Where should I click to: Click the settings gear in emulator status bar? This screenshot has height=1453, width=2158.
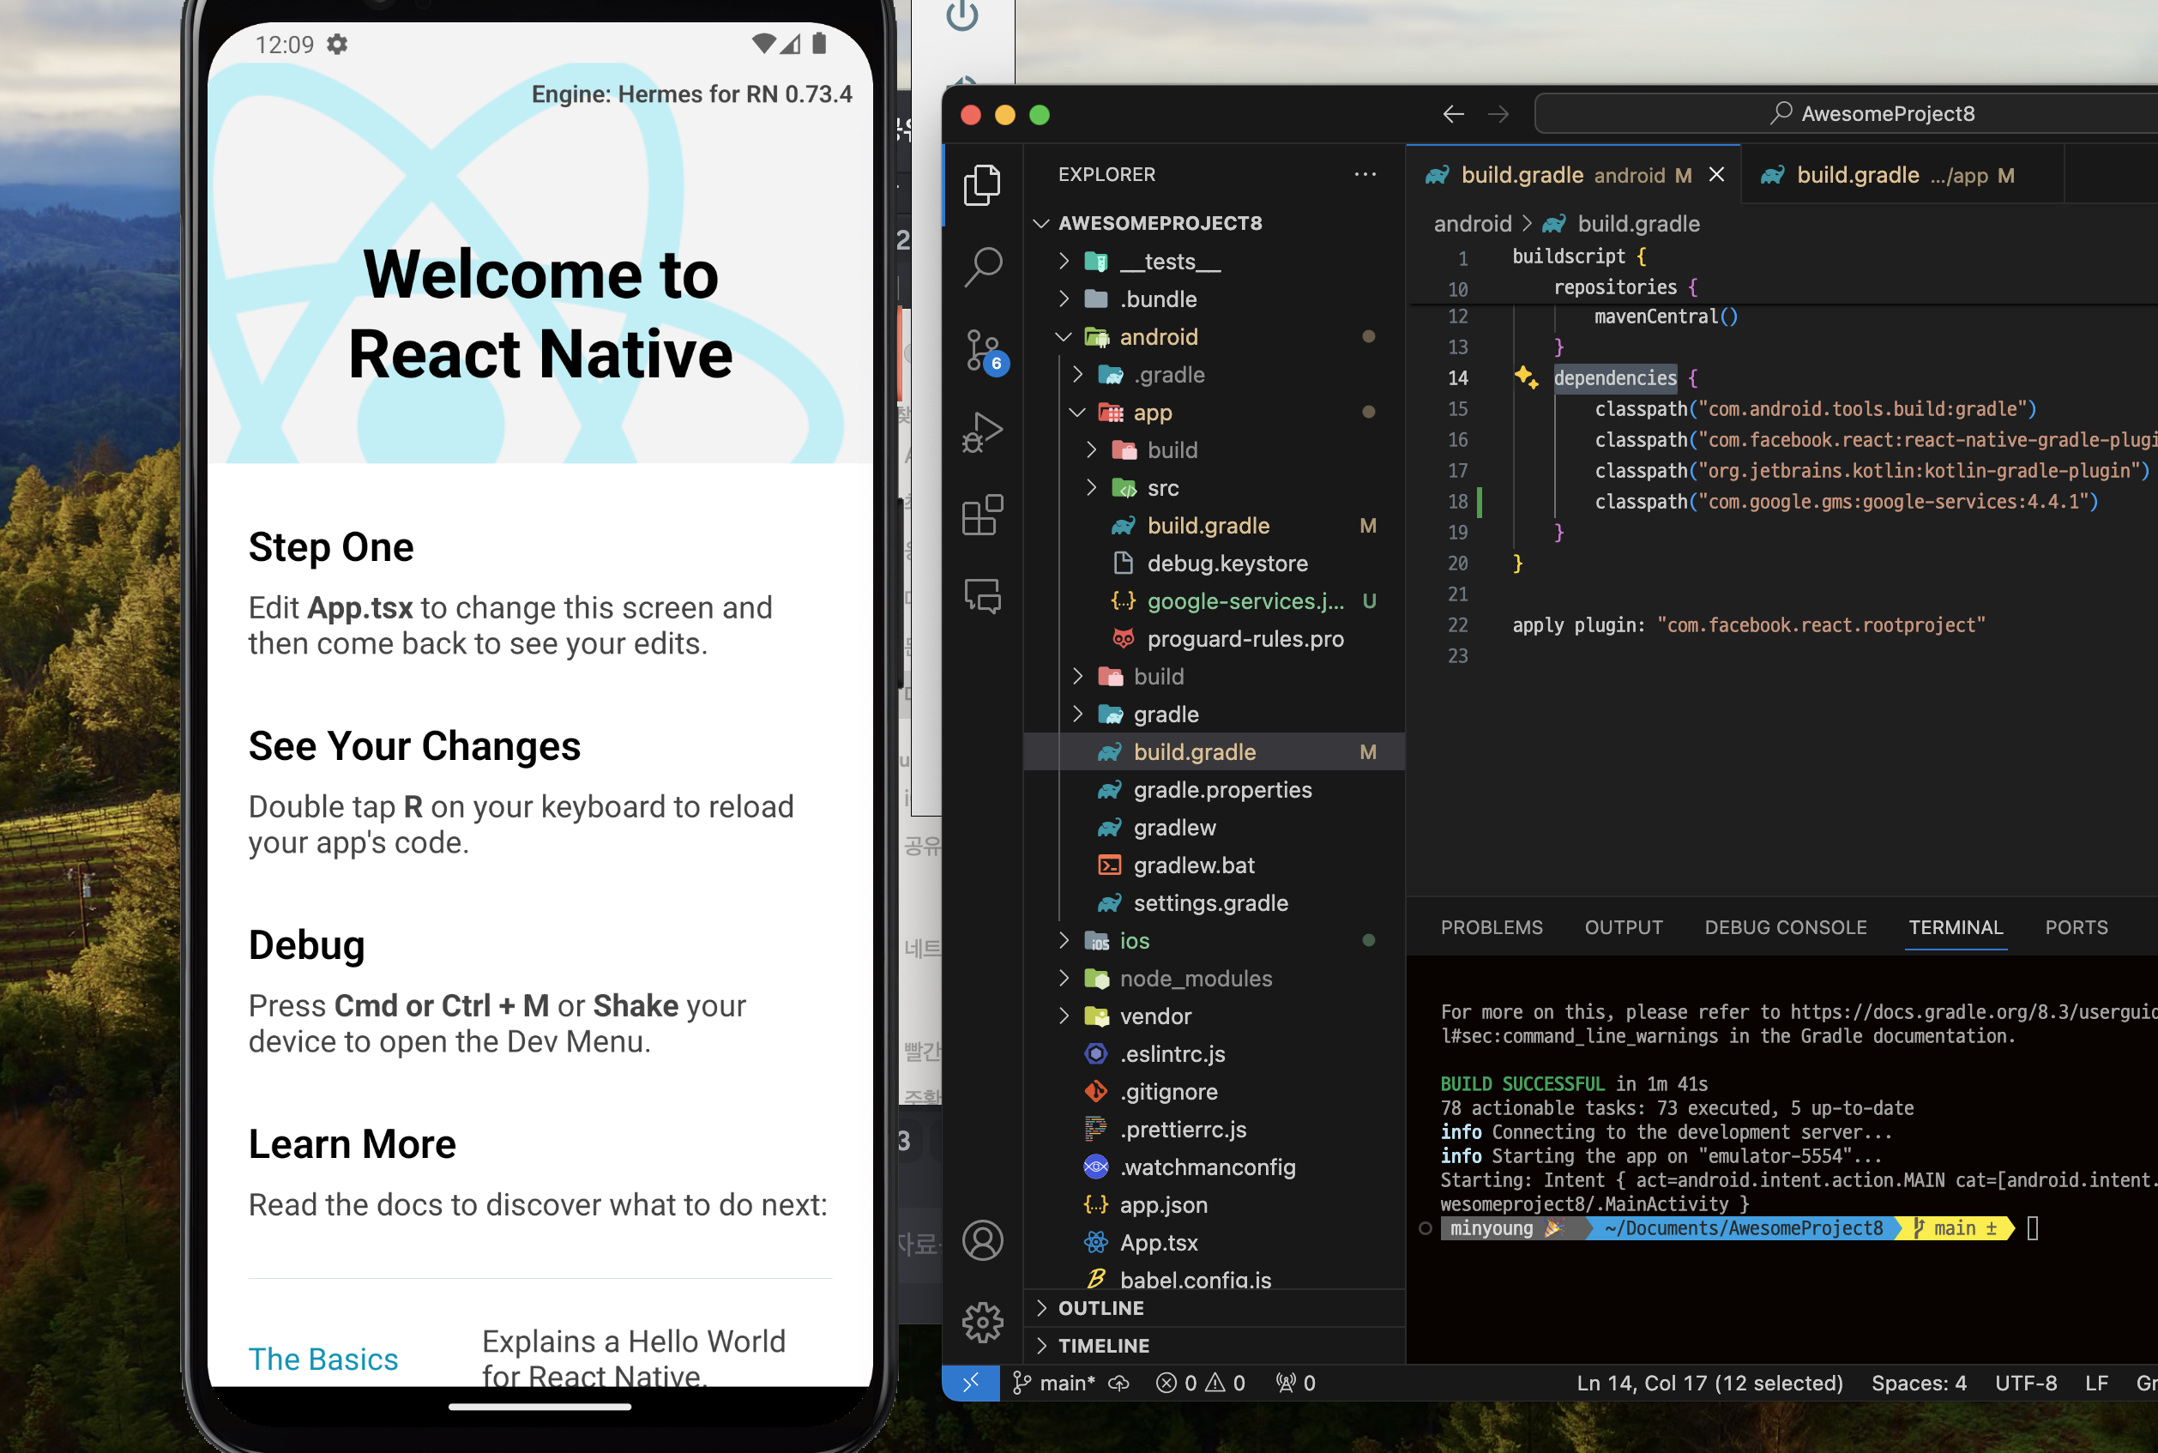(x=337, y=45)
